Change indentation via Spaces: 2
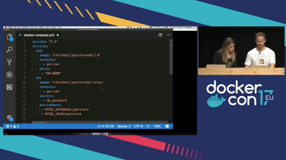The height and width of the screenshot is (160, 286). [124, 126]
